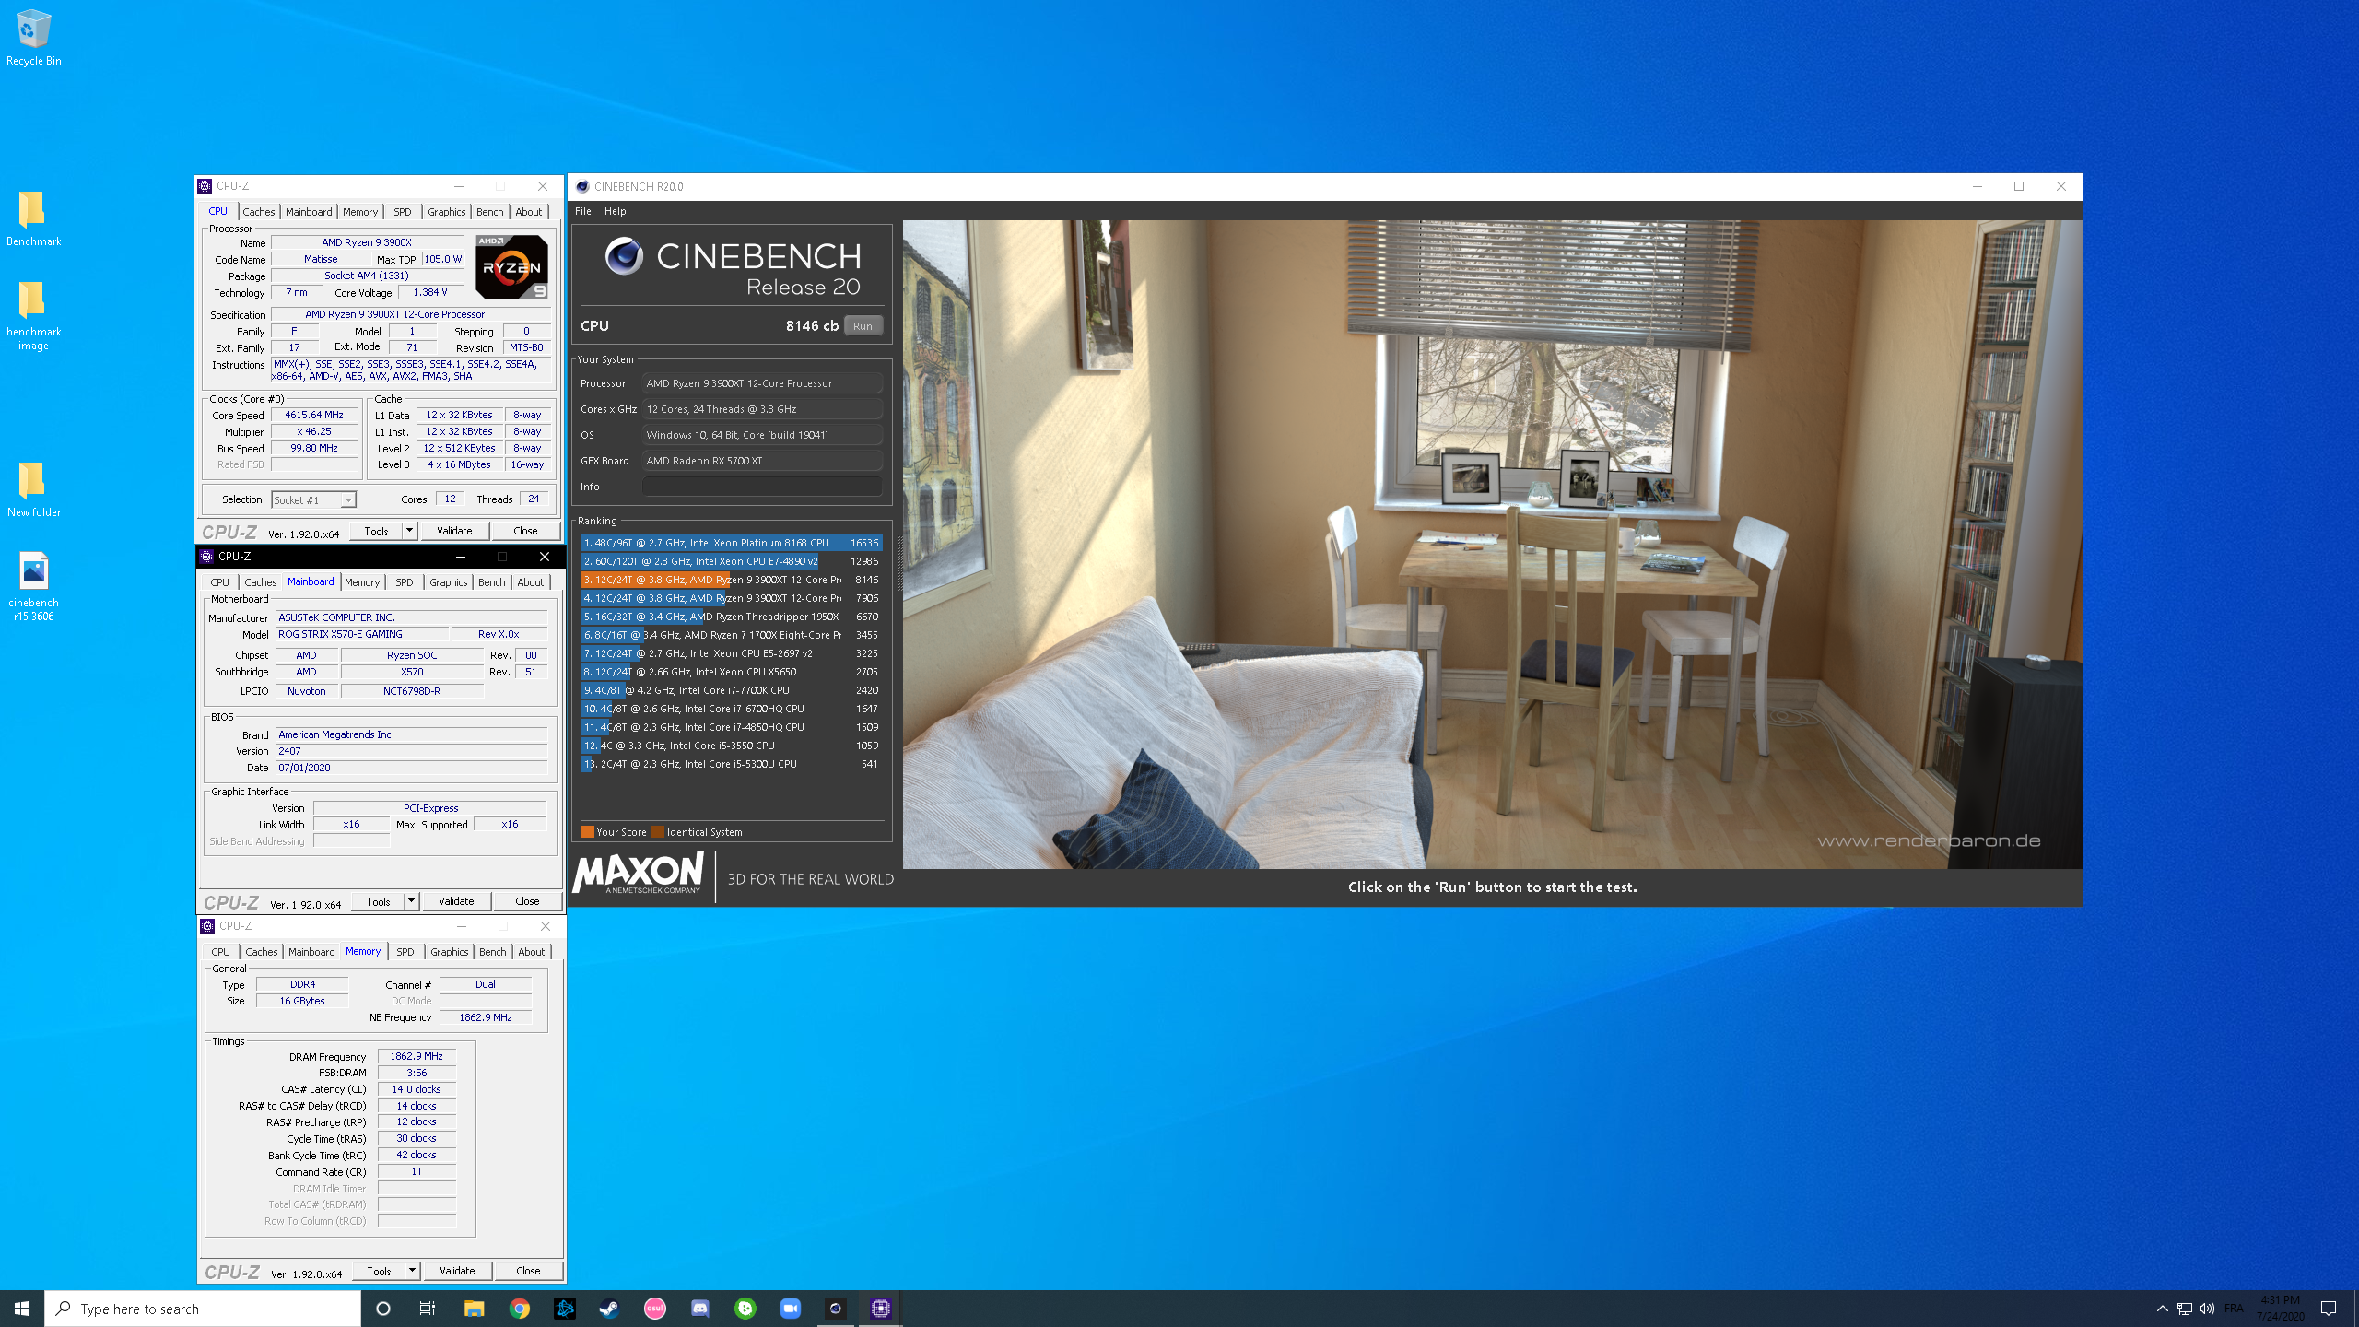
Task: Open File Explorer from the taskbar
Action: tap(474, 1309)
